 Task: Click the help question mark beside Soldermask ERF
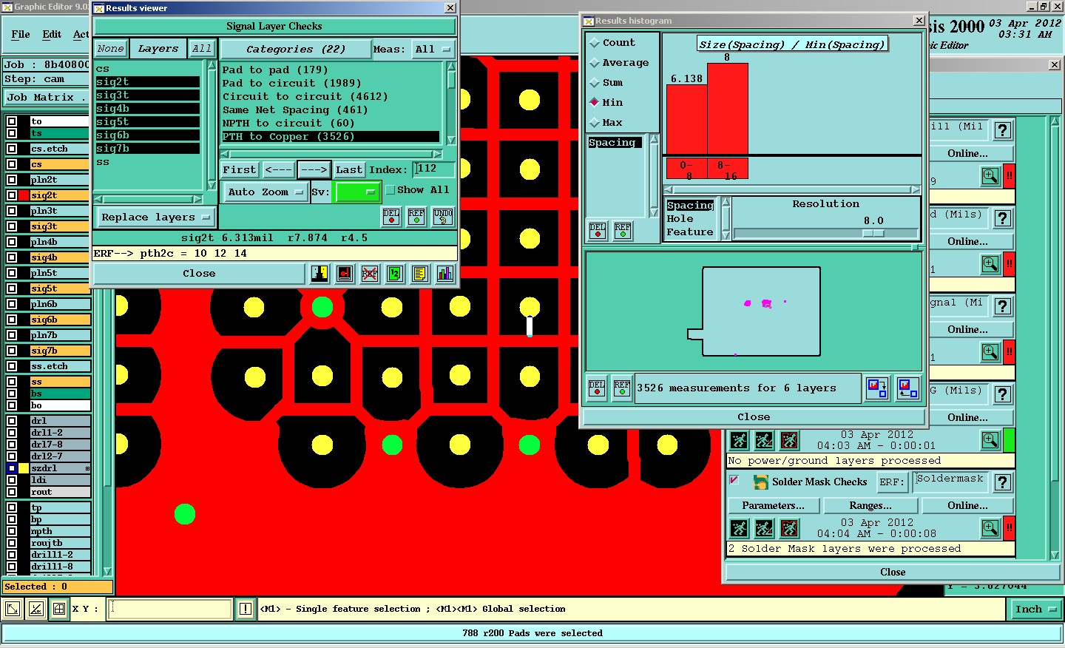click(1003, 482)
